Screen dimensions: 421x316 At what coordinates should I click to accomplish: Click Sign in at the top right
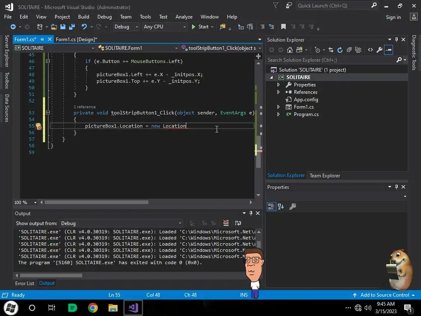(x=393, y=17)
